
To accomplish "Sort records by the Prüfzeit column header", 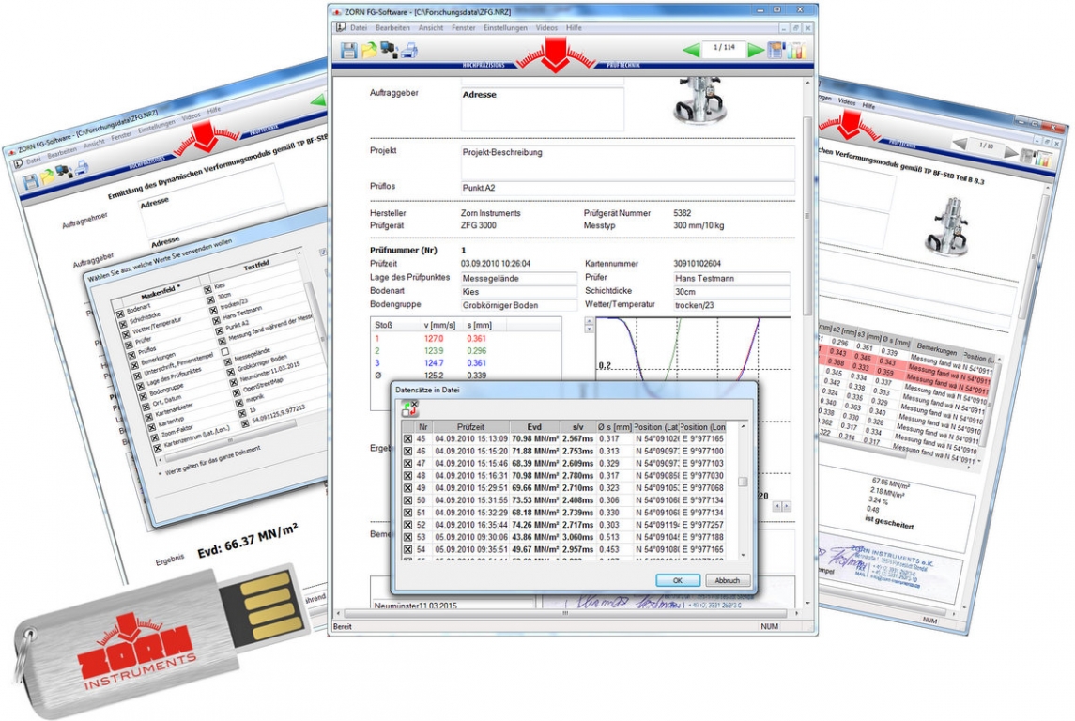I will point(470,427).
